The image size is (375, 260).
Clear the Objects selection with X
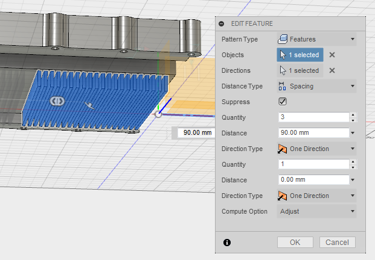pos(332,55)
